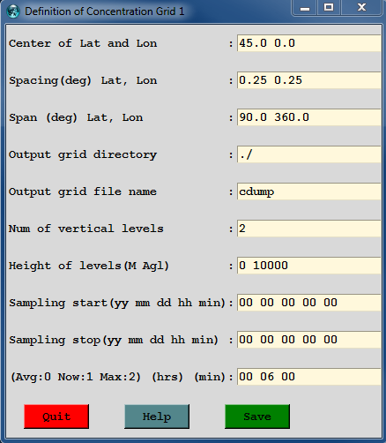
Task: Open Help for concentration grid
Action: tap(157, 417)
